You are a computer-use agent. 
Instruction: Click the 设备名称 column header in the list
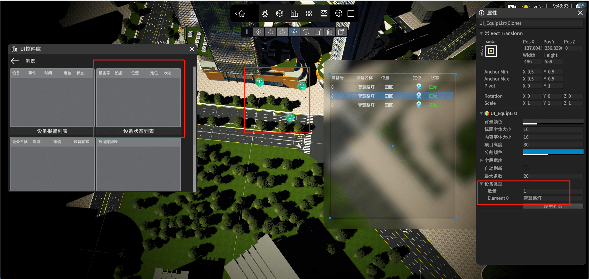pos(365,78)
